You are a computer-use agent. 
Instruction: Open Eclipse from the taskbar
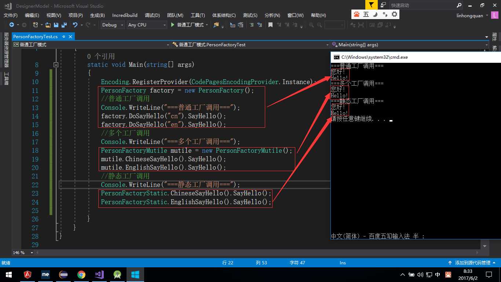[x=63, y=275]
